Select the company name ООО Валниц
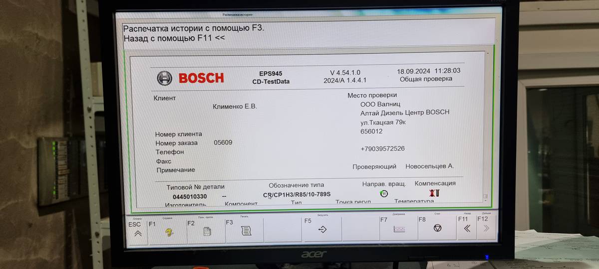Viewport: 599px width, 269px height. coord(379,104)
